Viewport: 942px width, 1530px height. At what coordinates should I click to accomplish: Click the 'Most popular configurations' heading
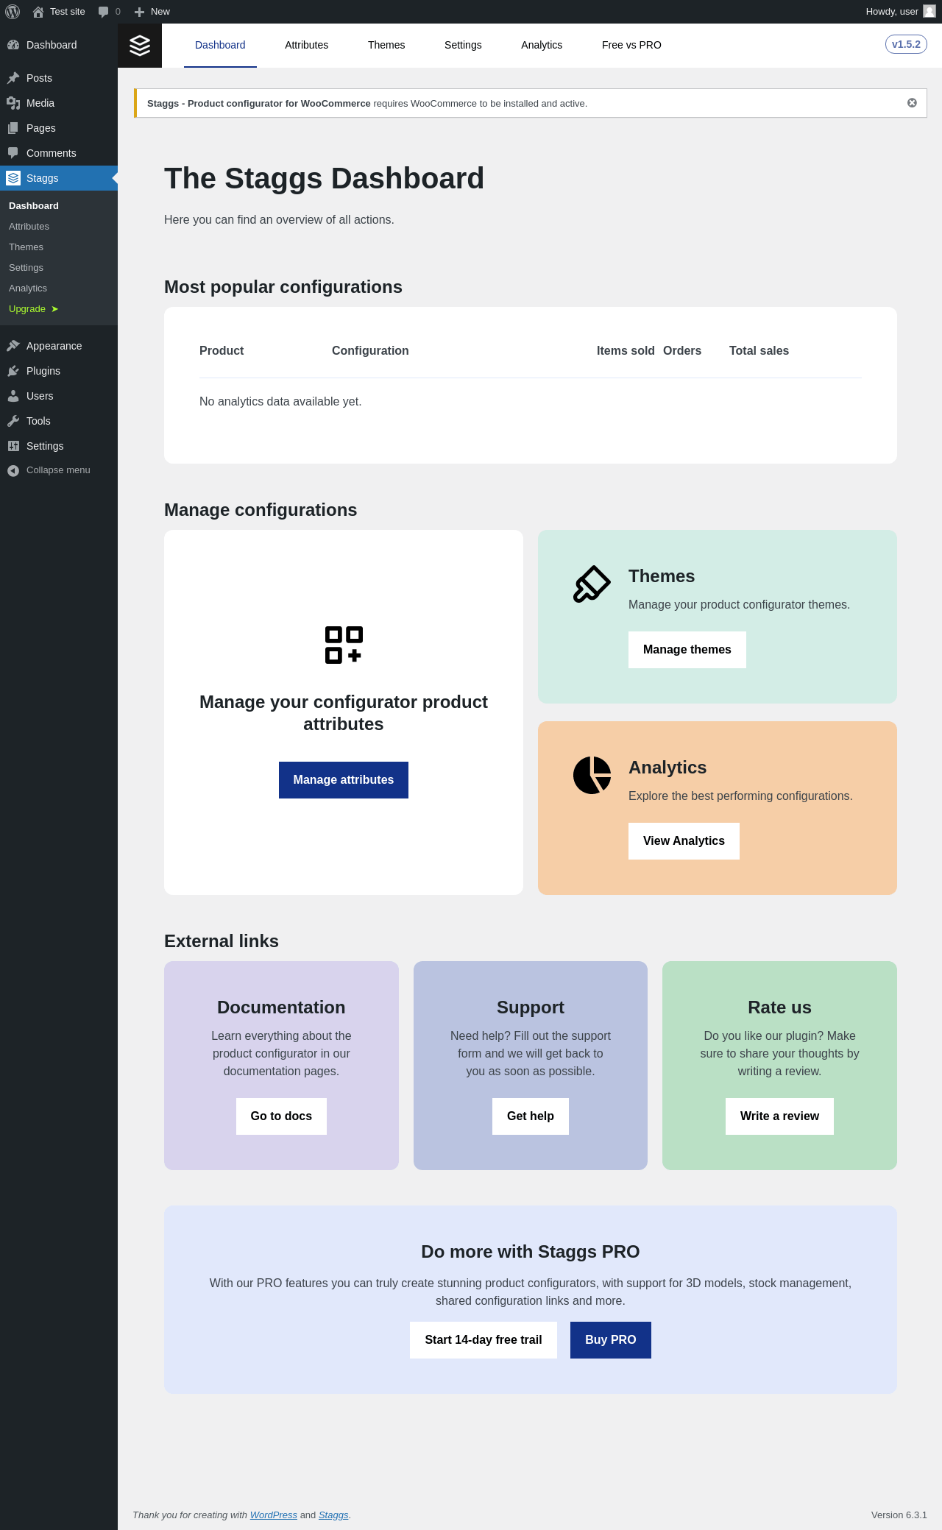click(x=283, y=287)
